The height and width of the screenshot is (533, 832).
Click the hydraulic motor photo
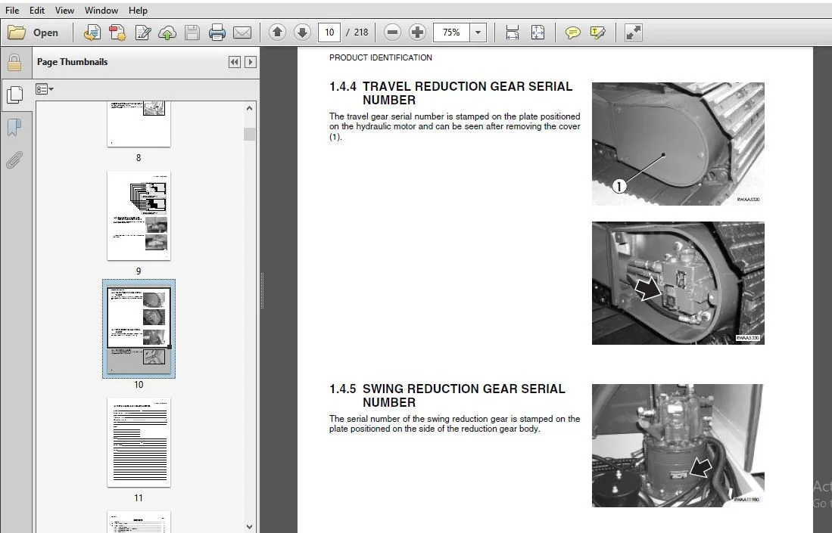pyautogui.click(x=678, y=283)
